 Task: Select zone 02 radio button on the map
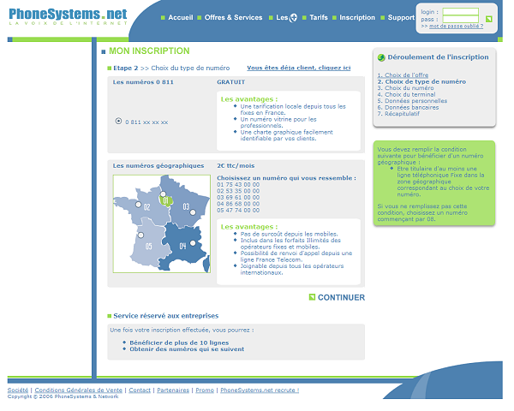point(137,205)
